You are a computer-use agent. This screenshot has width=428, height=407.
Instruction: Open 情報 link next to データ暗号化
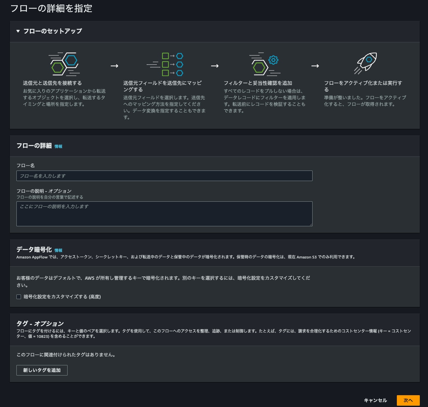(58, 251)
